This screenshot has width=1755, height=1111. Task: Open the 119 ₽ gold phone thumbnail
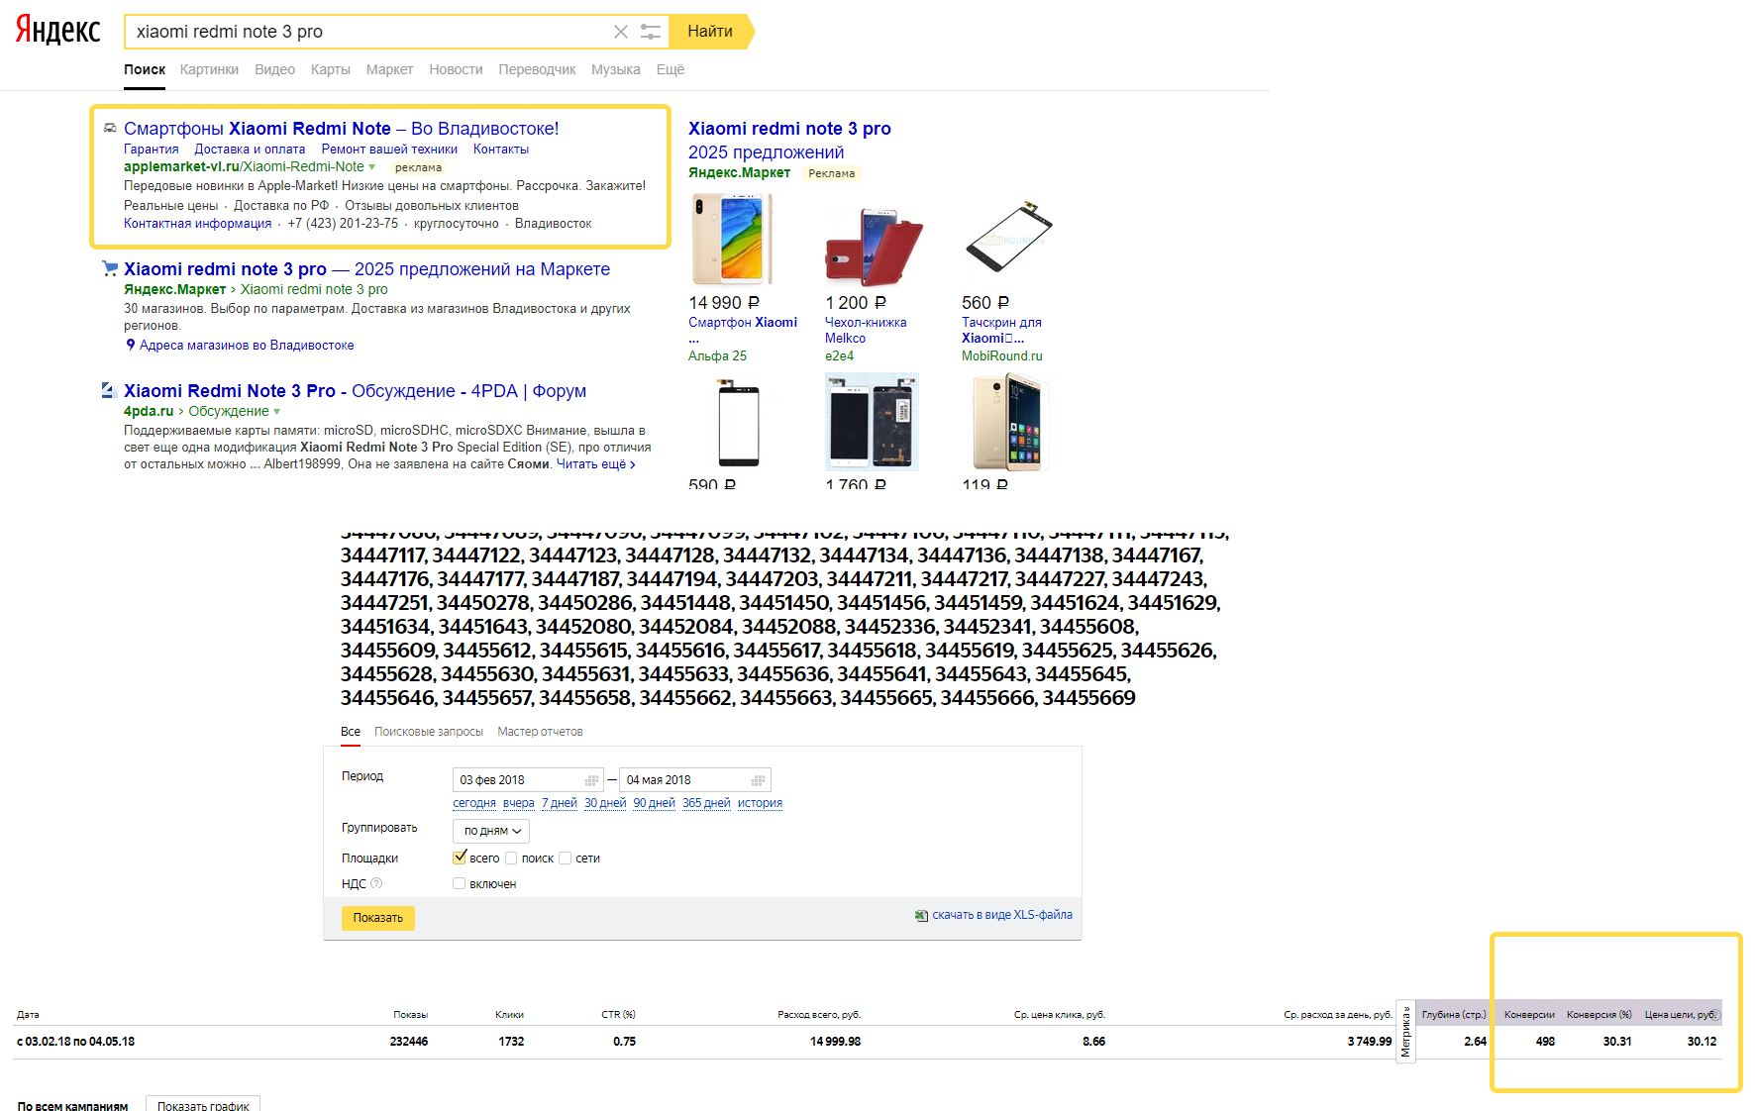(x=1010, y=422)
